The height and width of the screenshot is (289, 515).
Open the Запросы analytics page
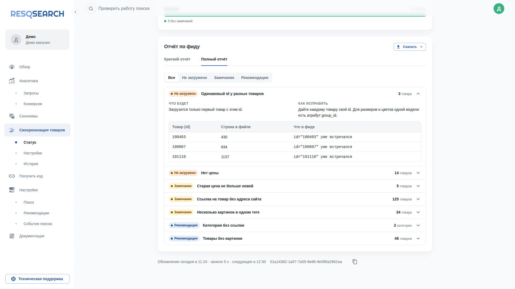click(x=31, y=93)
